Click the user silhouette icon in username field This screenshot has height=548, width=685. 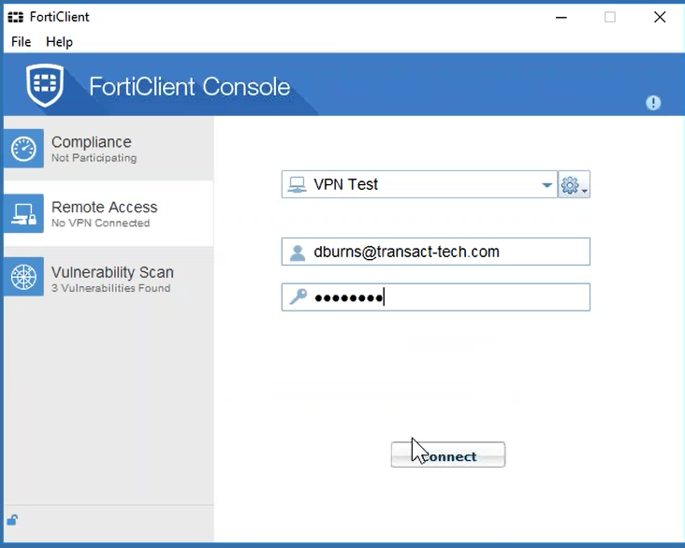[298, 252]
